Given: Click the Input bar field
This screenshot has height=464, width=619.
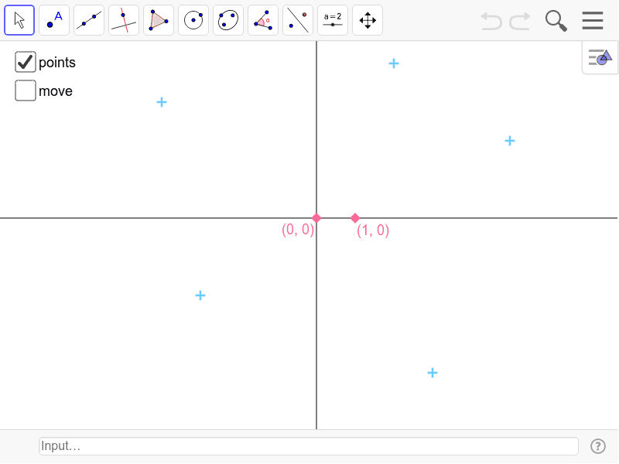Looking at the screenshot, I should tap(308, 446).
